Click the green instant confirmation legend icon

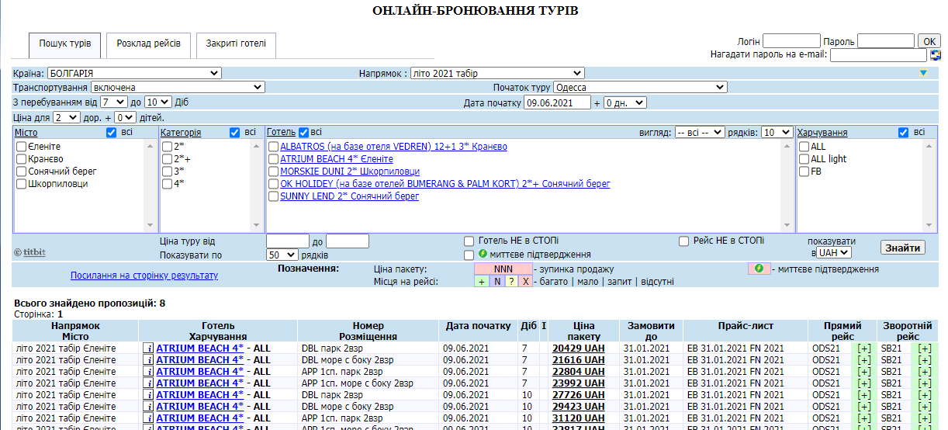point(759,269)
